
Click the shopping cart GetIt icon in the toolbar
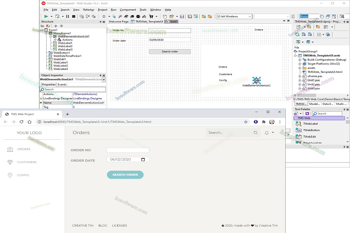151,17
